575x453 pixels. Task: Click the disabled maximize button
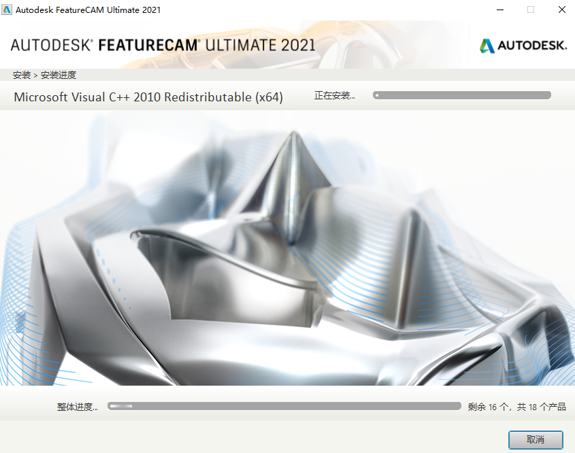[531, 10]
